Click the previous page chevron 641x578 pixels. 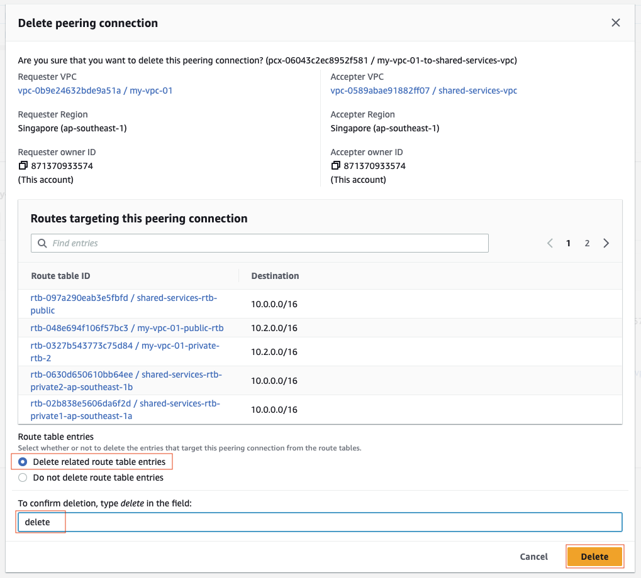click(549, 243)
